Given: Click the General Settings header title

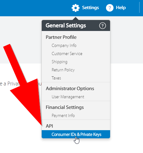Looking at the screenshot, I should pos(66,26).
